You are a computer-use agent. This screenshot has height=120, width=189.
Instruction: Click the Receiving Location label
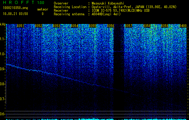pyautogui.click(x=70, y=7)
